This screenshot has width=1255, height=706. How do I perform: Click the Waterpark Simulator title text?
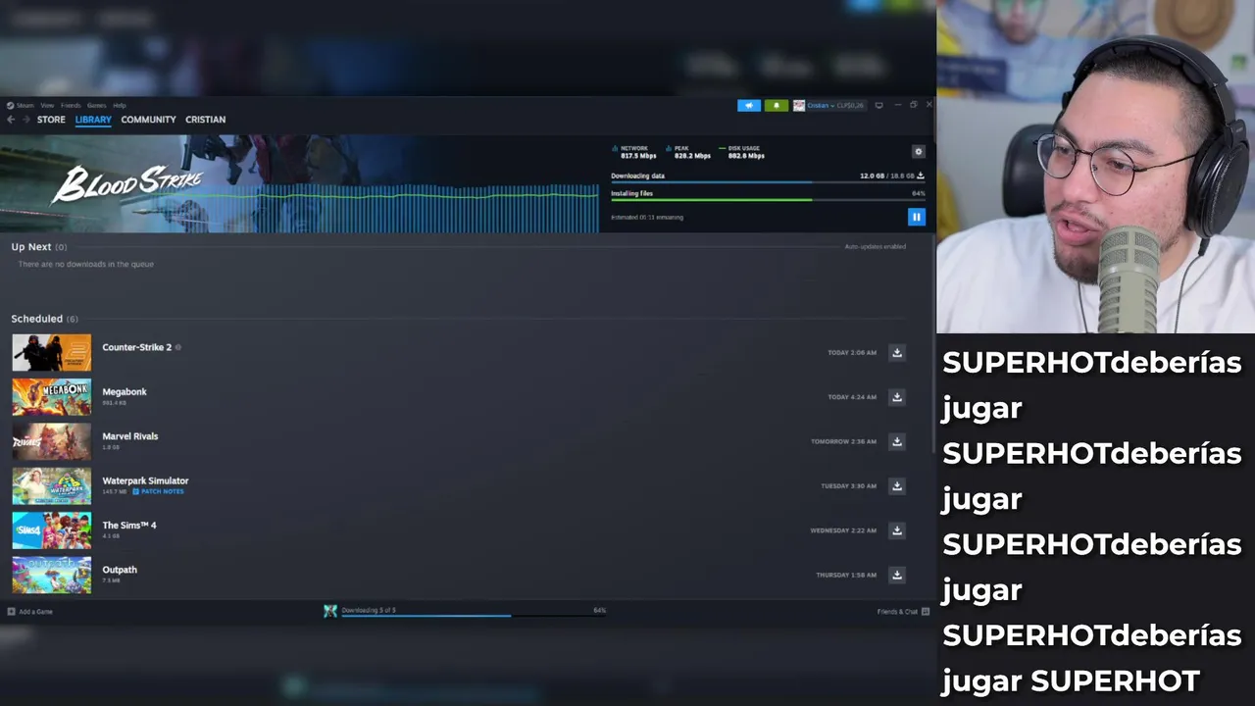pyautogui.click(x=145, y=480)
